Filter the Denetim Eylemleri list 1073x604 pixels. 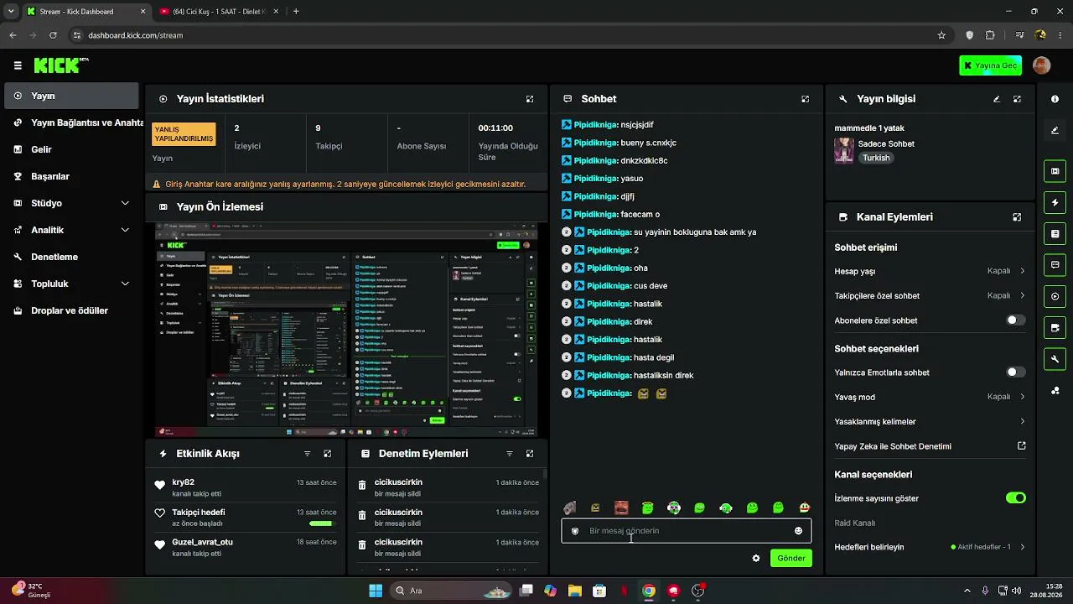click(509, 454)
